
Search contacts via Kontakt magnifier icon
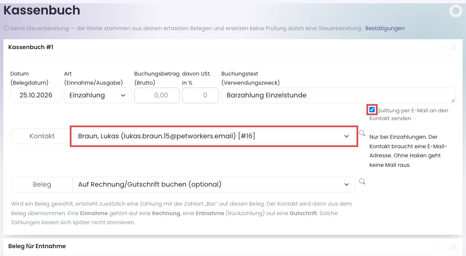pyautogui.click(x=362, y=133)
